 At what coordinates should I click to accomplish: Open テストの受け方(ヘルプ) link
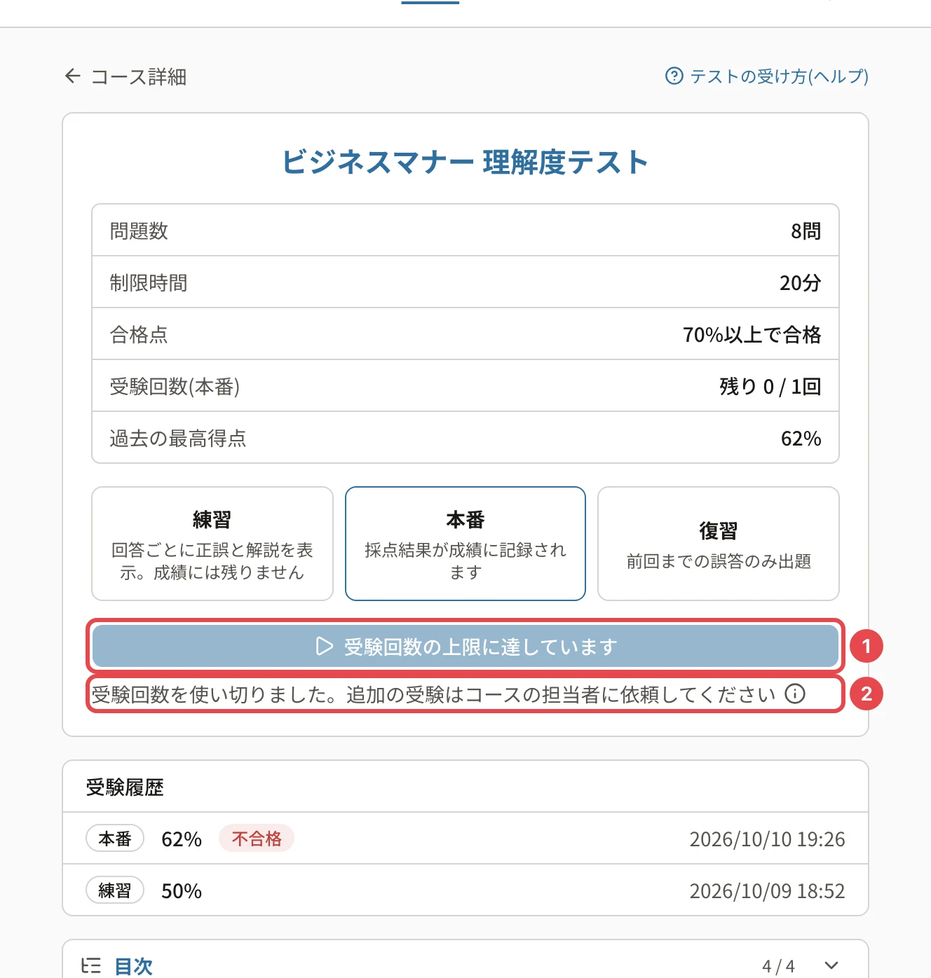coord(767,76)
